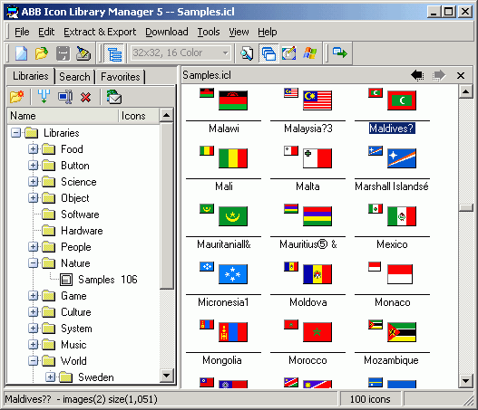This screenshot has width=478, height=410.
Task: Click the rename icon in Libraries panel
Action: [x=65, y=97]
